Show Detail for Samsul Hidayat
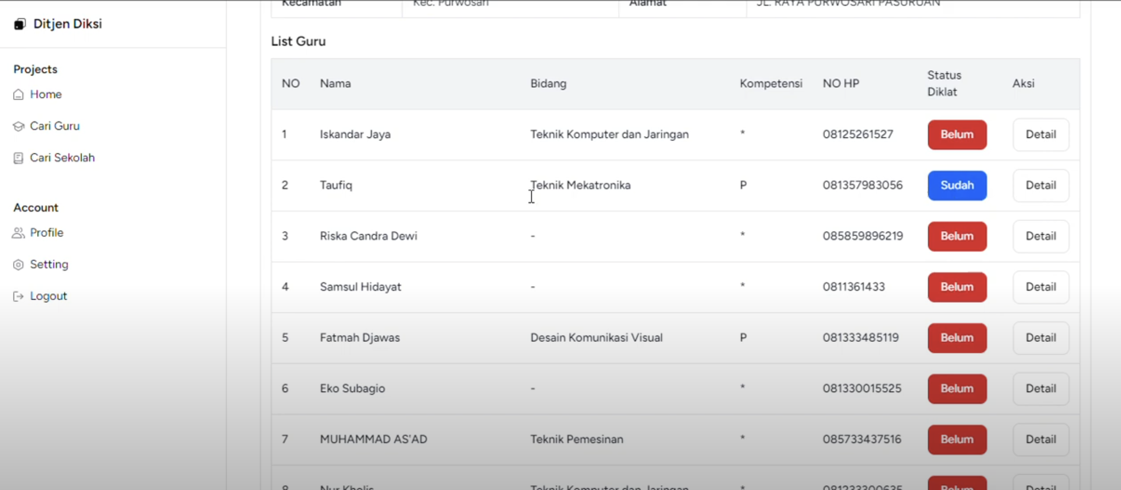Image resolution: width=1121 pixels, height=490 pixels. [x=1040, y=287]
